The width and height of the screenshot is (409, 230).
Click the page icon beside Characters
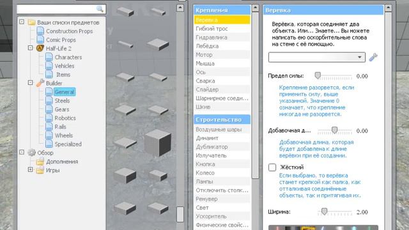49,57
